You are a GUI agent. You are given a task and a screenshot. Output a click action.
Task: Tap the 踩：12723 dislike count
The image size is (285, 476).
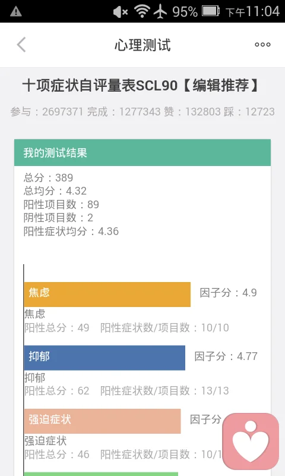249,112
